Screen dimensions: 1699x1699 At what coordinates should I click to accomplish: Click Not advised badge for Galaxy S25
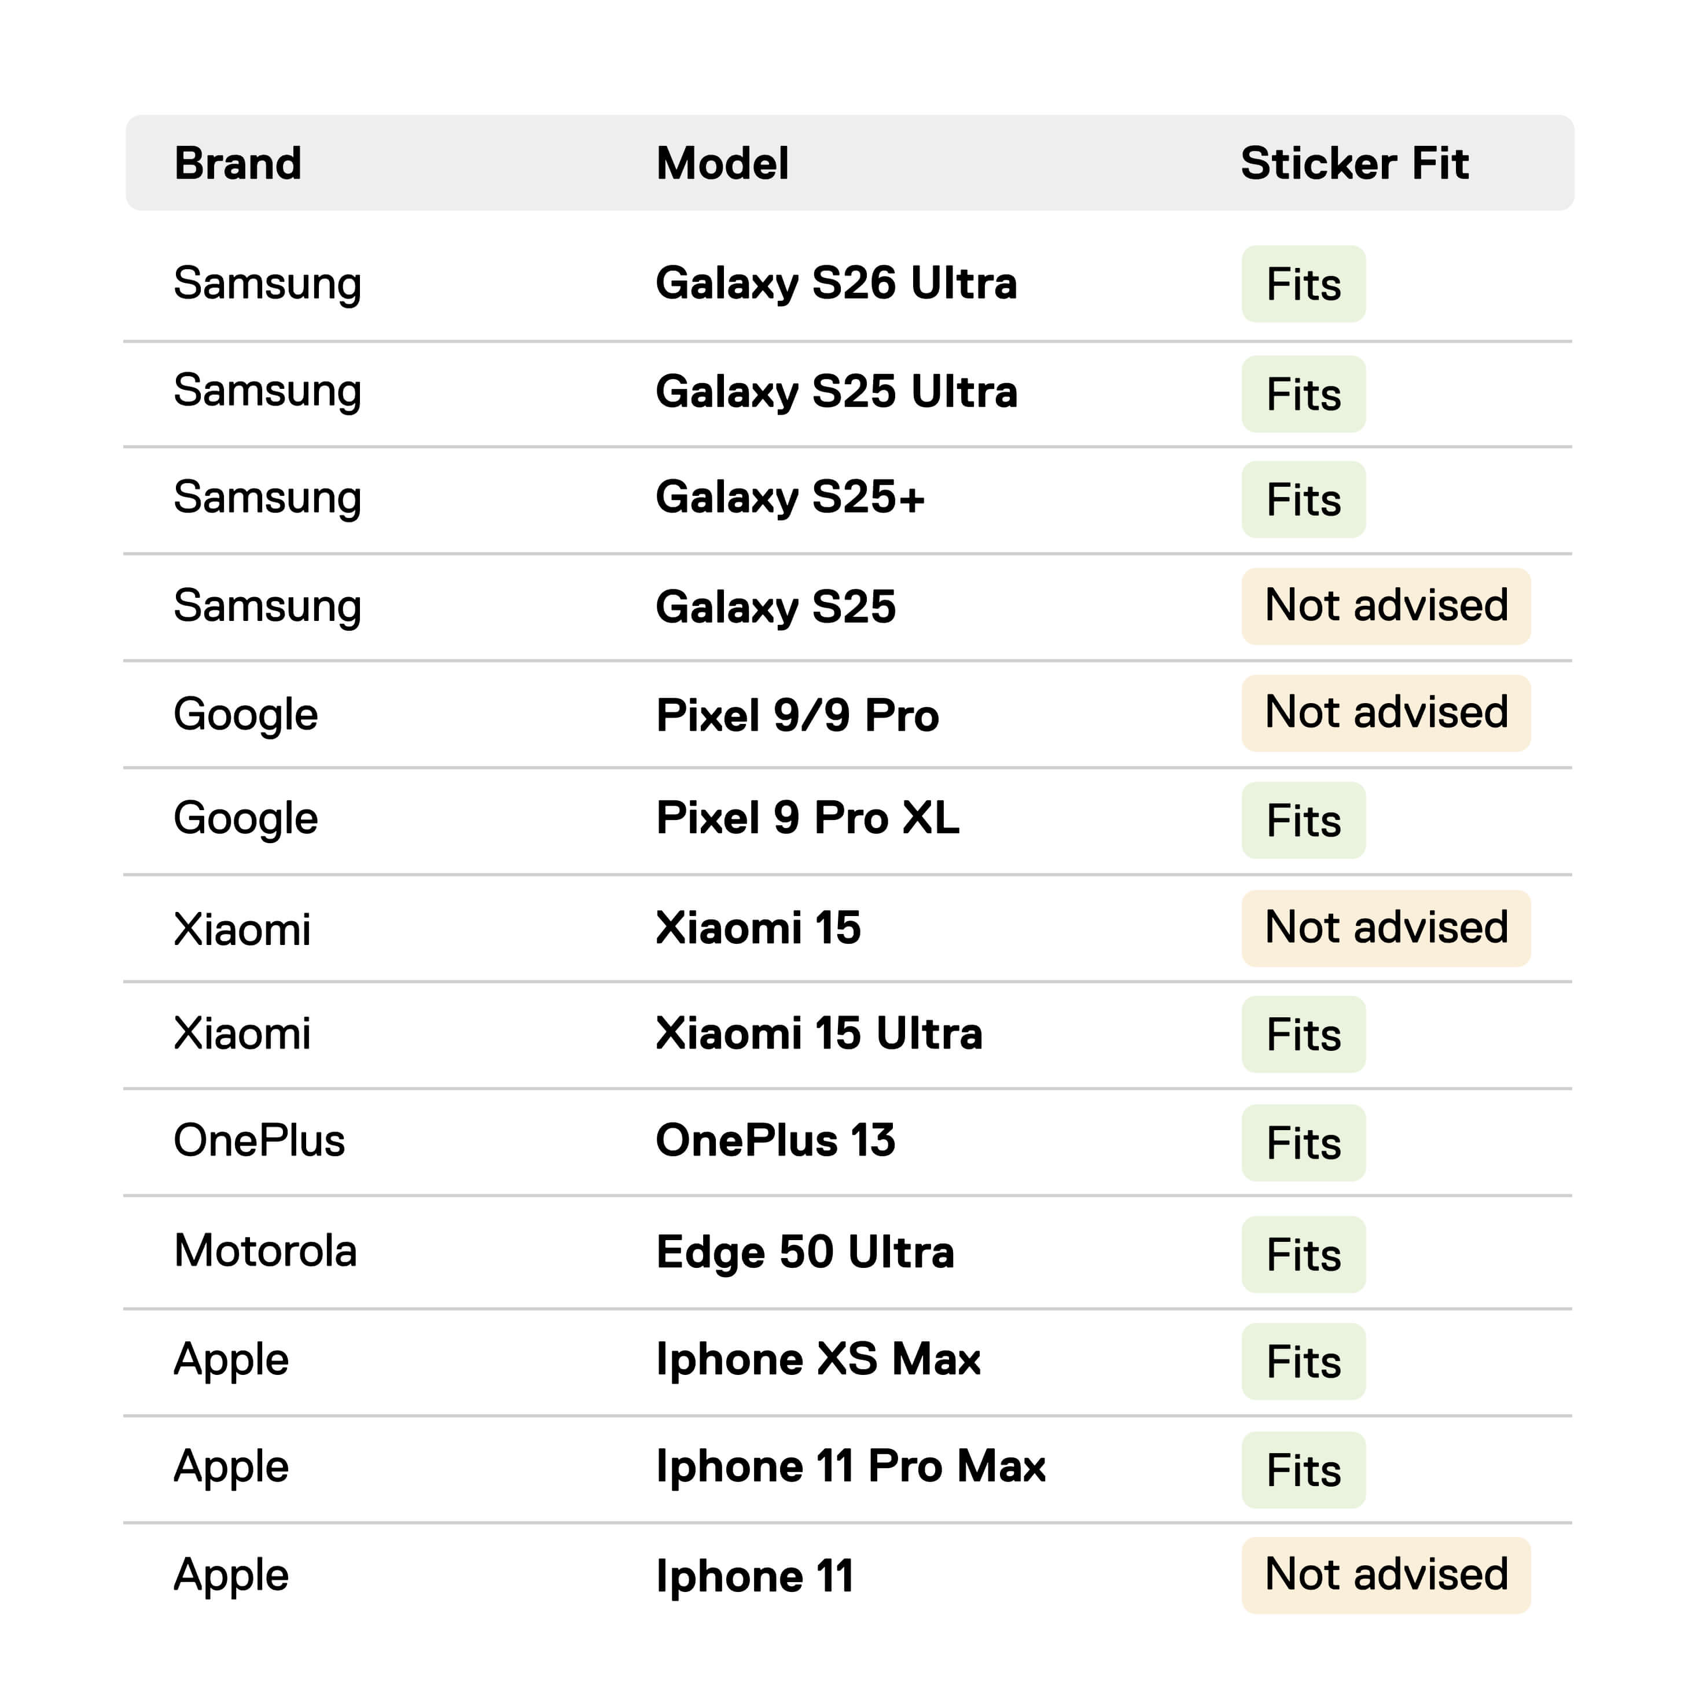point(1386,606)
